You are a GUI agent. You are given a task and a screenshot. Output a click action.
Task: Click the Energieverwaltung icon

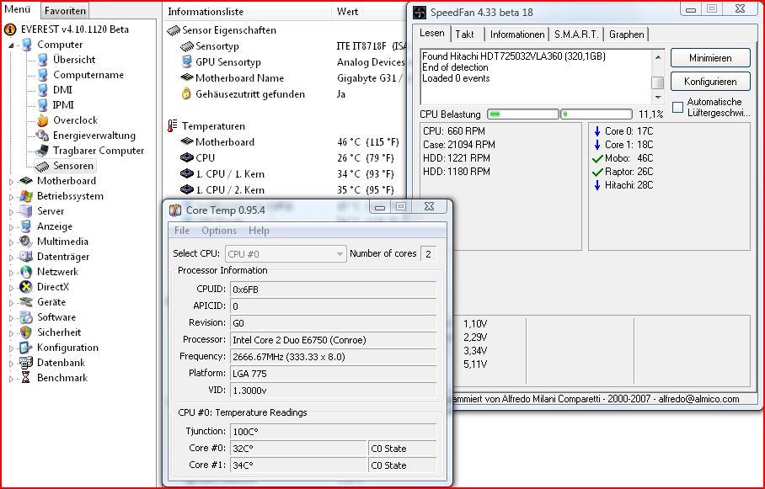pos(43,136)
